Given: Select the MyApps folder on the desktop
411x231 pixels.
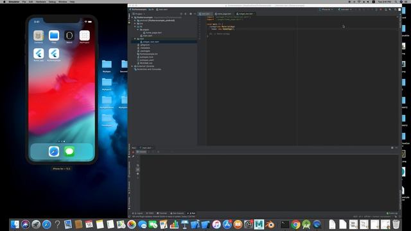Looking at the screenshot, I should tap(107, 66).
